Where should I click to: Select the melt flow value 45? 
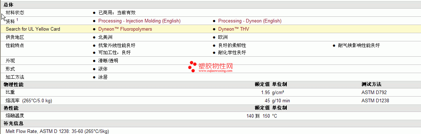pyautogui.click(x=267, y=101)
